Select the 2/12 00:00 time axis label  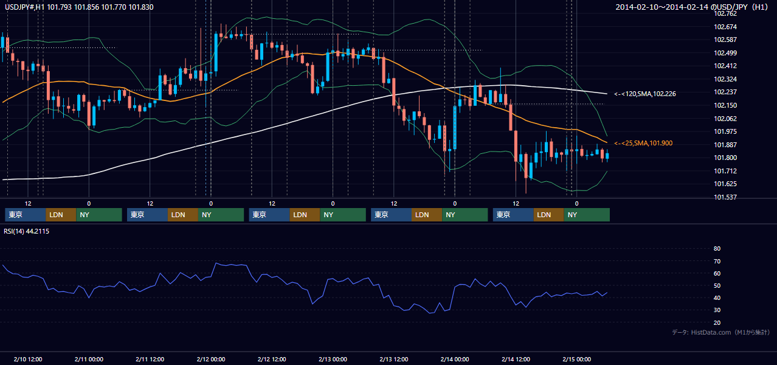[211, 360]
